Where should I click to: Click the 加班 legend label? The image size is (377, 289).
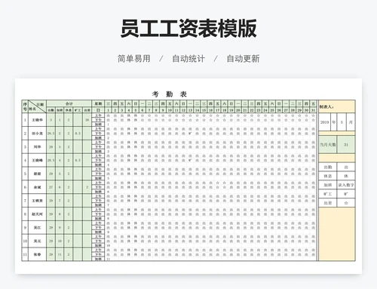coord(328,185)
